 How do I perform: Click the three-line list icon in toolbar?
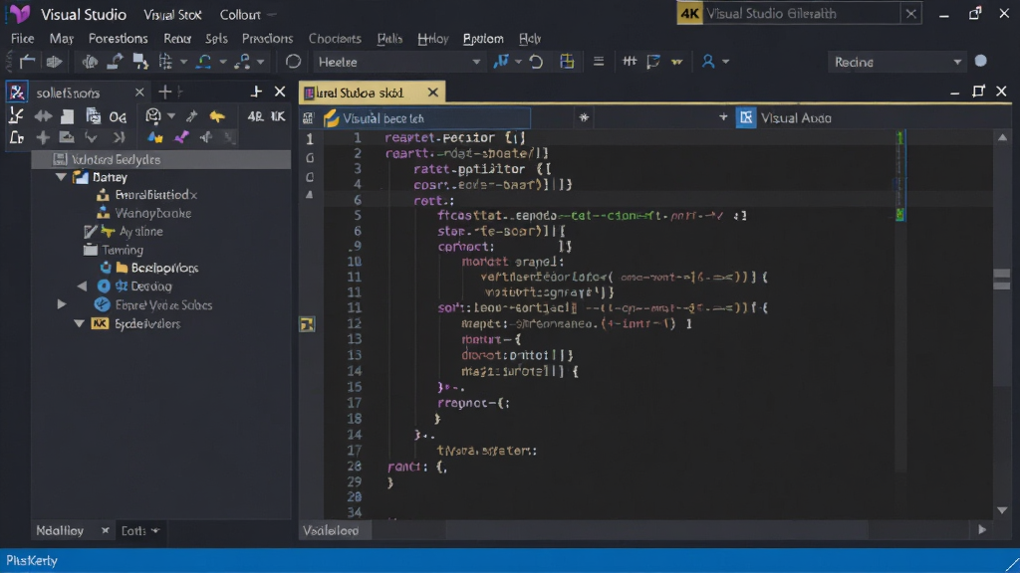point(599,62)
